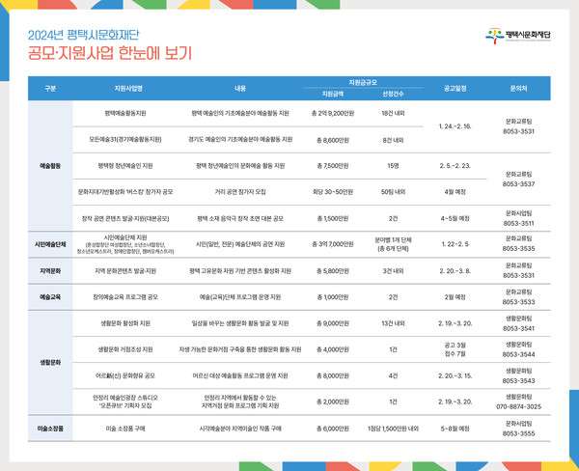This screenshot has width=579, height=471.
Task: Click the 평택시문화재단 logo at top right
Action: pos(517,36)
